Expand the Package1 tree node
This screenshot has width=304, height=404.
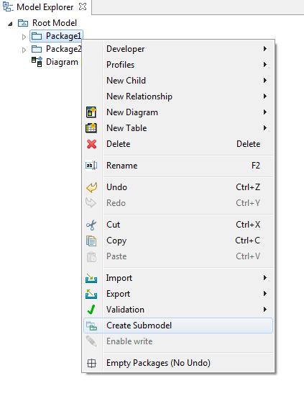pos(24,37)
